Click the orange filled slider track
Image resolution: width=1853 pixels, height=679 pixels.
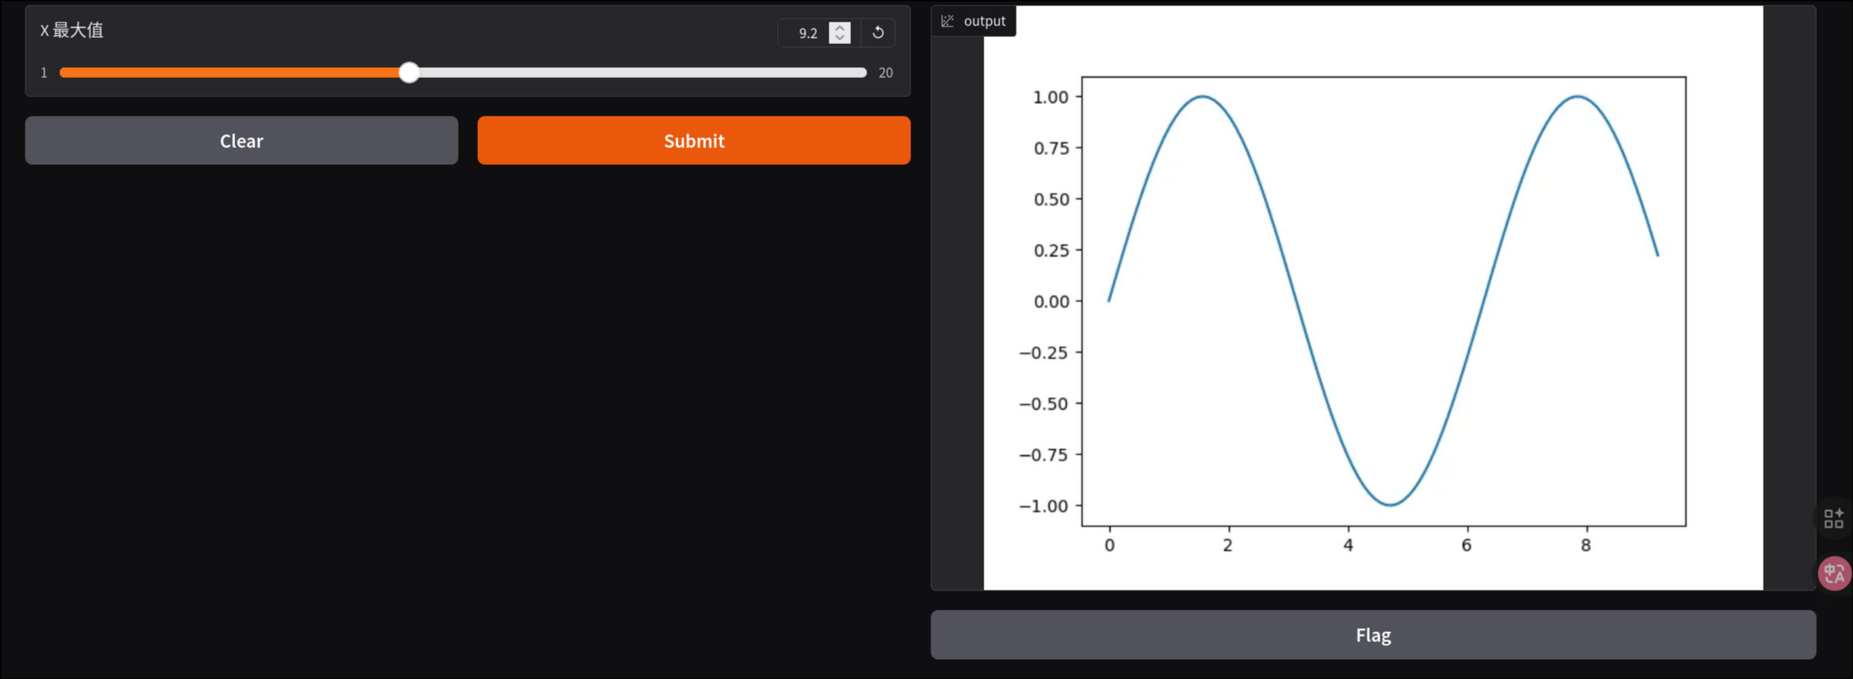tap(231, 72)
